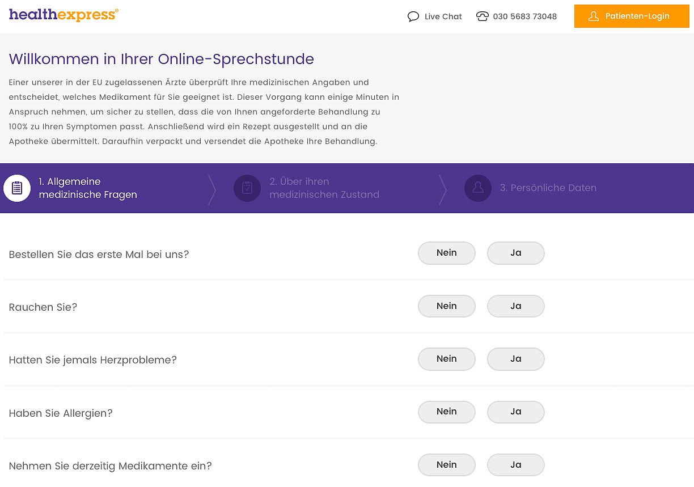Viewport: 694px width, 487px height.
Task: Click the healthexpress logo
Action: 64,15
